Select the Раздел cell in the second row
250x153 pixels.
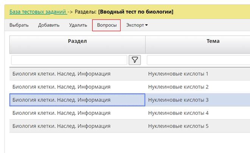(x=77, y=87)
